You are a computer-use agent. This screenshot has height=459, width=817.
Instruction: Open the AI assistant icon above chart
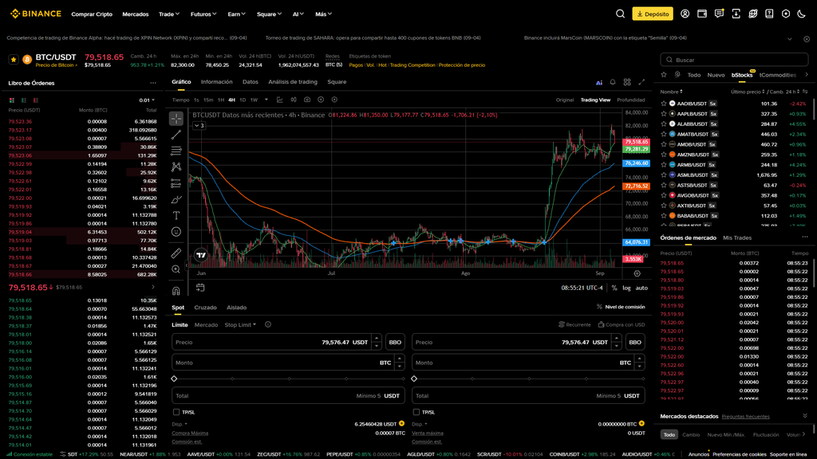(599, 82)
